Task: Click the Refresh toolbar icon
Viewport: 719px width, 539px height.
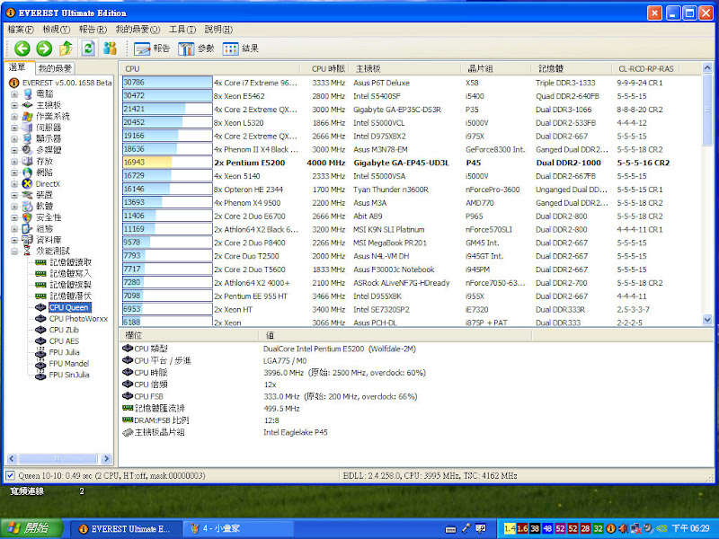Action: point(88,49)
